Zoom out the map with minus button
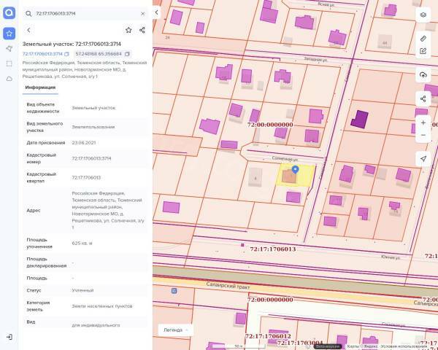Viewport: 438px width, 350px height. pos(423,135)
